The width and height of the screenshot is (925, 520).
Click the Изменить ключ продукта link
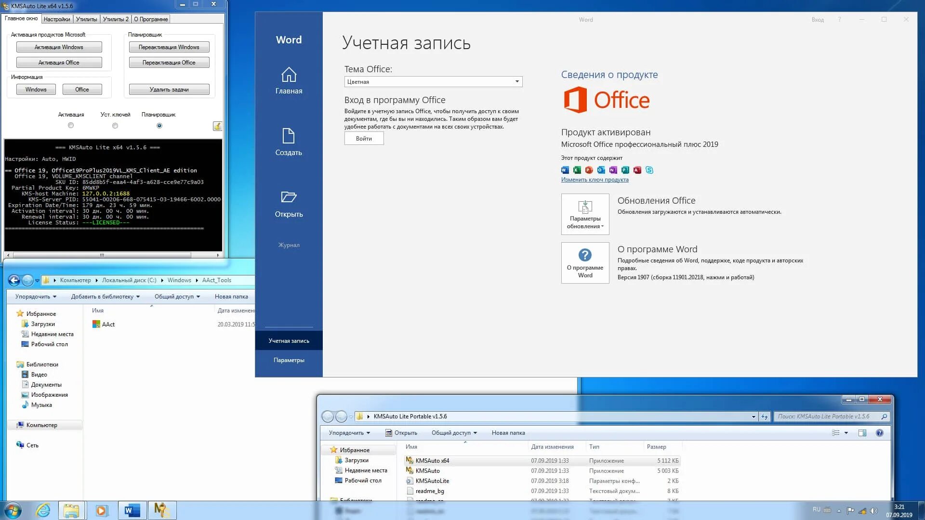click(x=595, y=180)
